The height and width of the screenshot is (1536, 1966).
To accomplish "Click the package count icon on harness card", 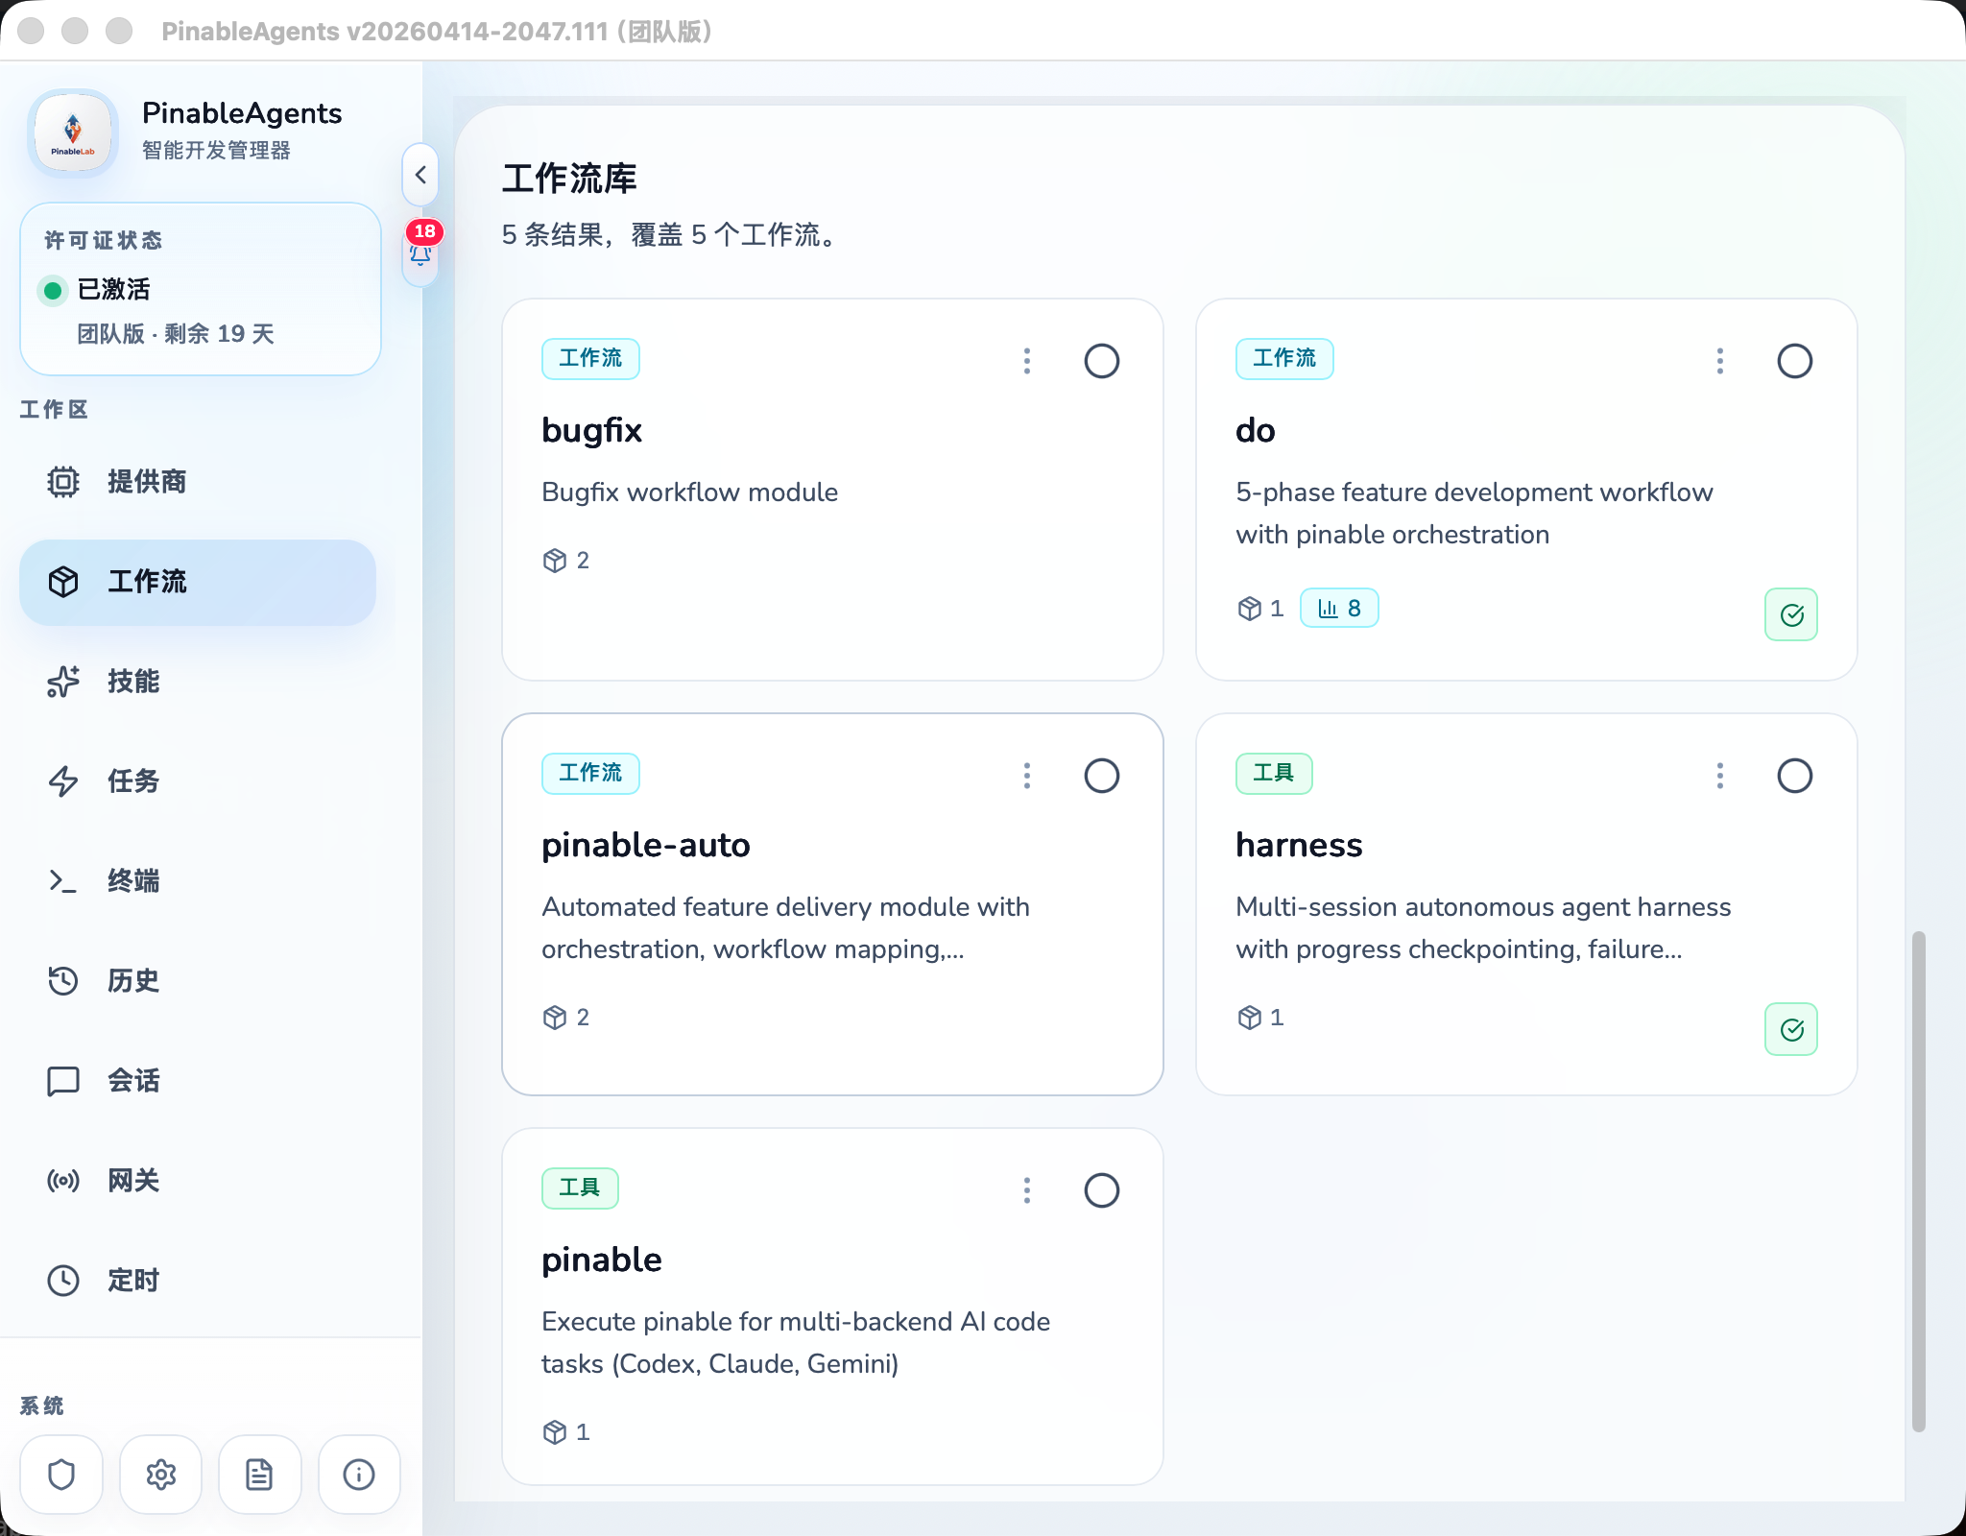I will pyautogui.click(x=1249, y=1018).
